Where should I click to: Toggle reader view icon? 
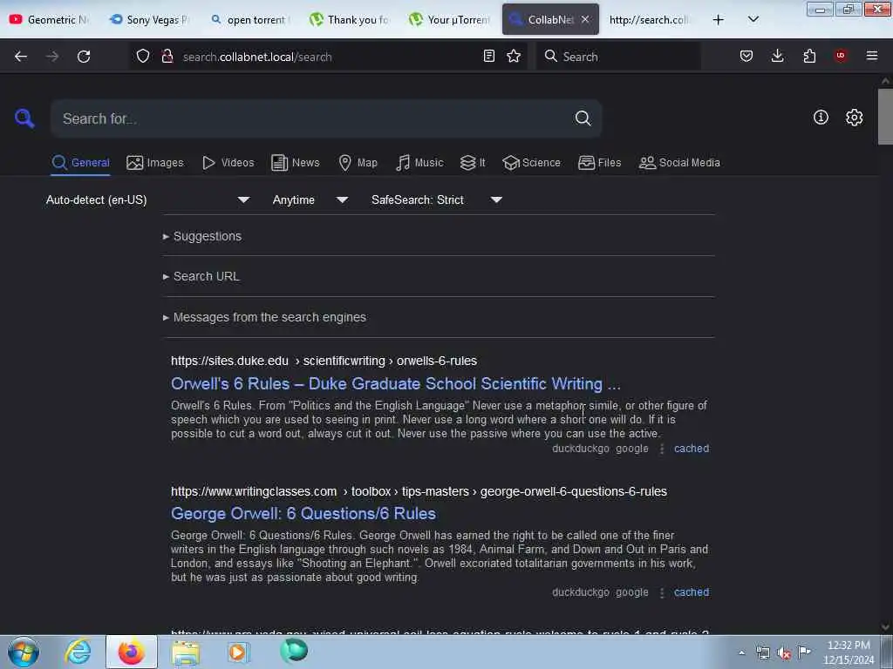[488, 56]
